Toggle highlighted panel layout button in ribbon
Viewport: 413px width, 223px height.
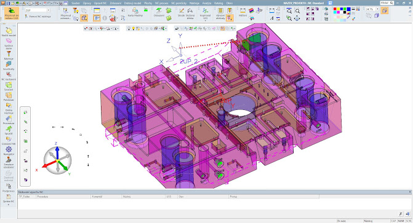tap(97, 18)
